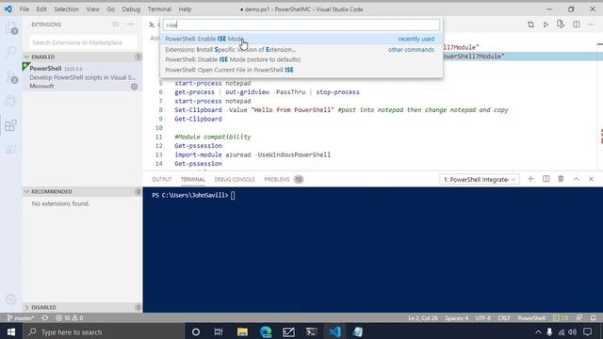Switch to the TERMINAL panel tab
The image size is (603, 339).
point(192,180)
